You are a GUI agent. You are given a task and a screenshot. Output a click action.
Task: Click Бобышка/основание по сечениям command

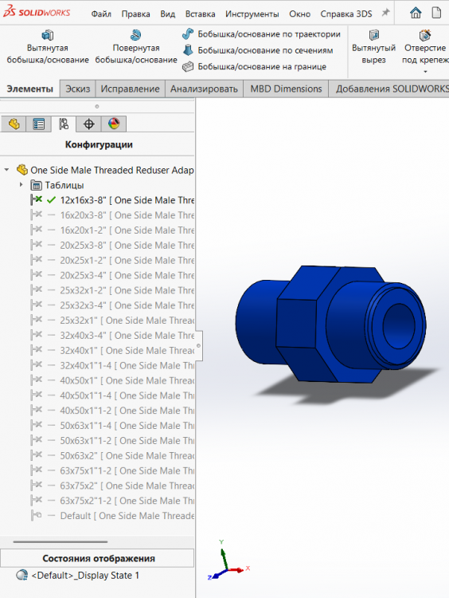(x=265, y=50)
